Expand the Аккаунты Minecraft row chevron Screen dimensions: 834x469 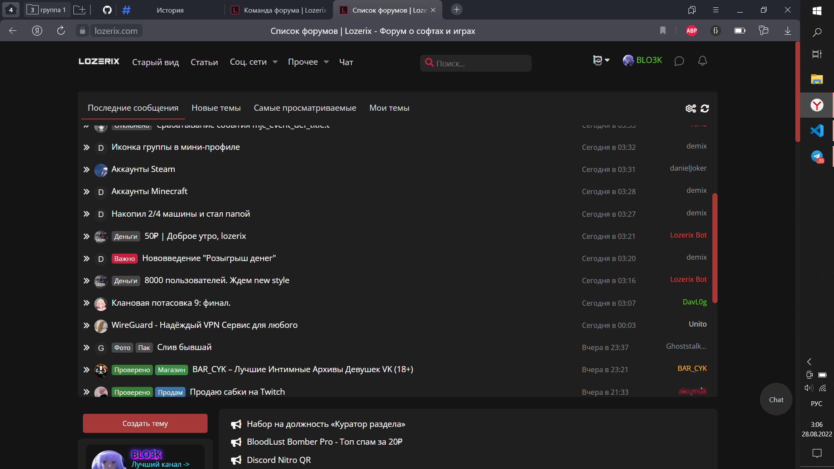(x=86, y=192)
